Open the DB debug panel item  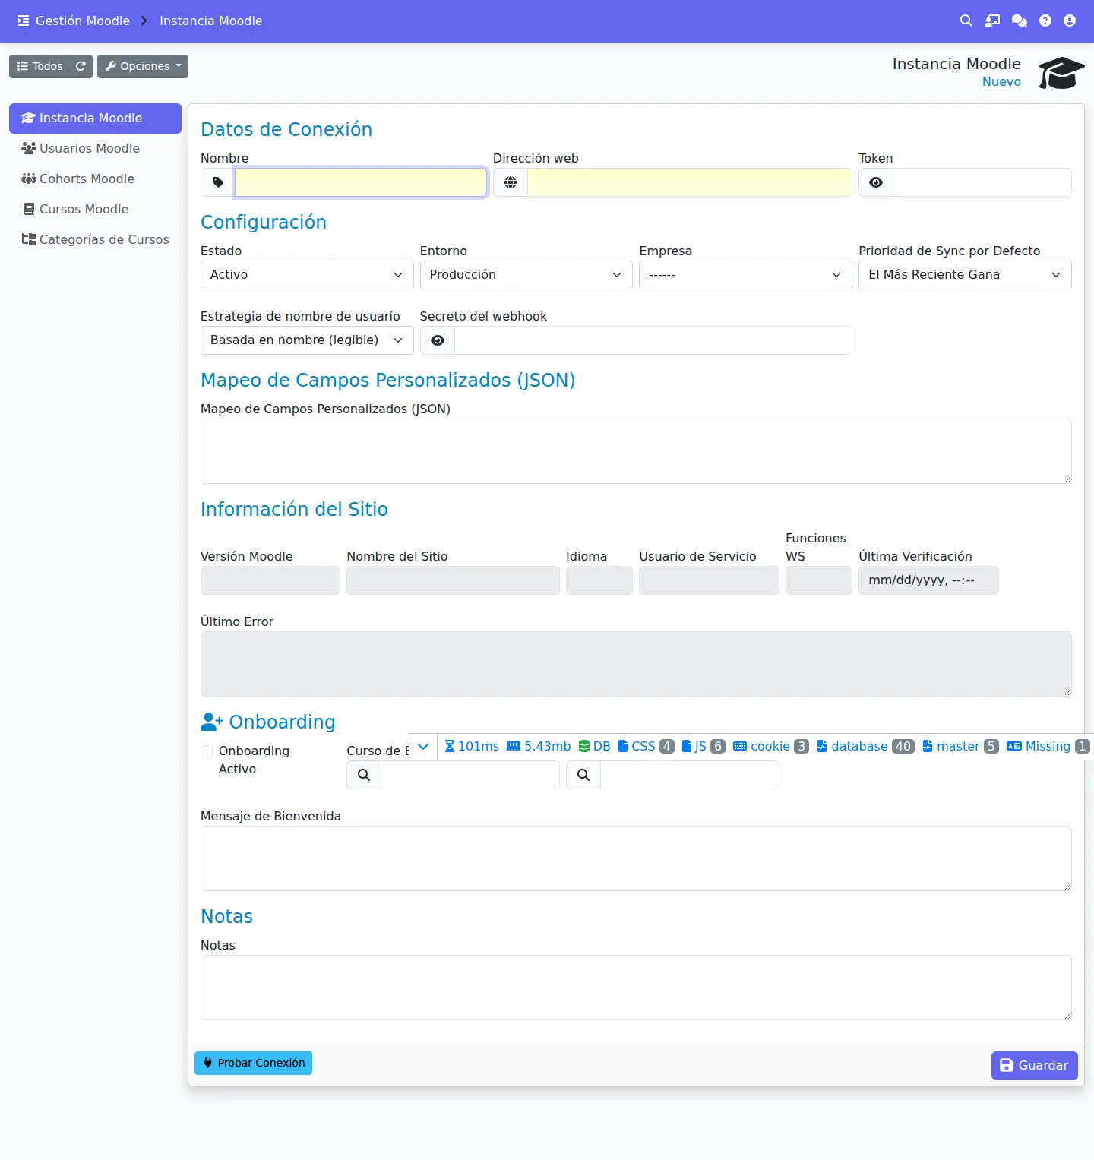click(595, 746)
